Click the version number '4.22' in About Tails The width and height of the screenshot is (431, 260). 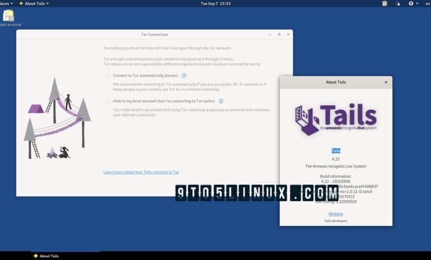coord(335,159)
